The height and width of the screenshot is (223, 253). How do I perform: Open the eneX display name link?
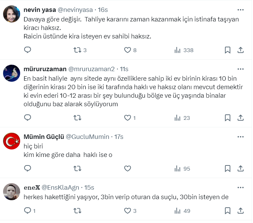[x=32, y=187]
